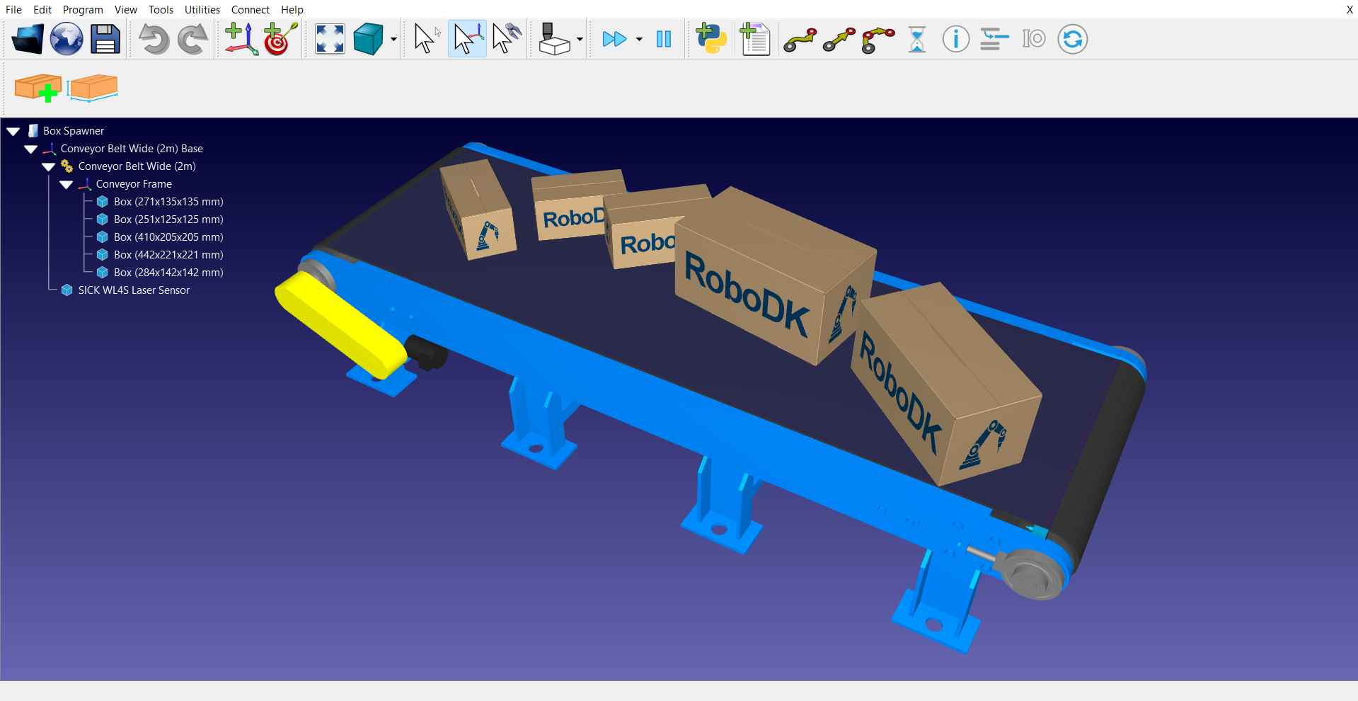Image resolution: width=1358 pixels, height=701 pixels.
Task: Open the View menu
Action: (126, 10)
